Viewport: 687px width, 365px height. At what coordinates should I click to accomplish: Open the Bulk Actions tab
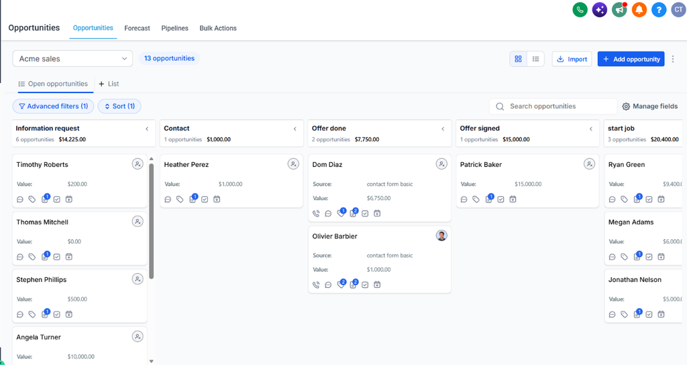coord(218,28)
